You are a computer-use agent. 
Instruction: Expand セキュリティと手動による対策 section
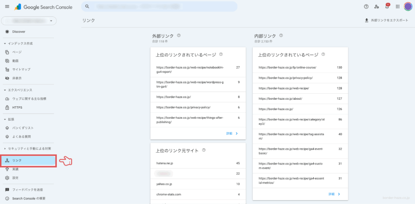click(x=28, y=148)
